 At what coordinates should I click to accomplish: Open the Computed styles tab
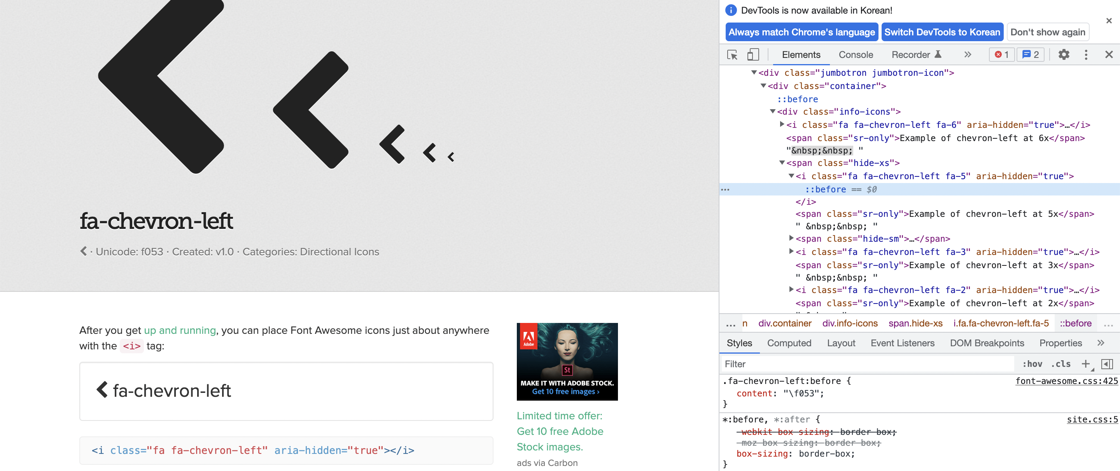click(x=789, y=343)
